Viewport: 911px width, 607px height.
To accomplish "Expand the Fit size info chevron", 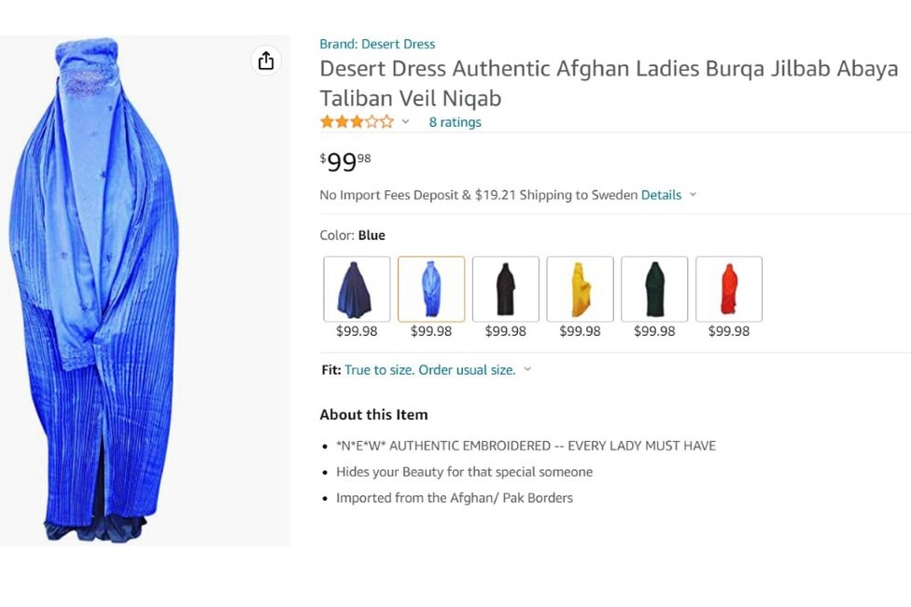I will (527, 369).
